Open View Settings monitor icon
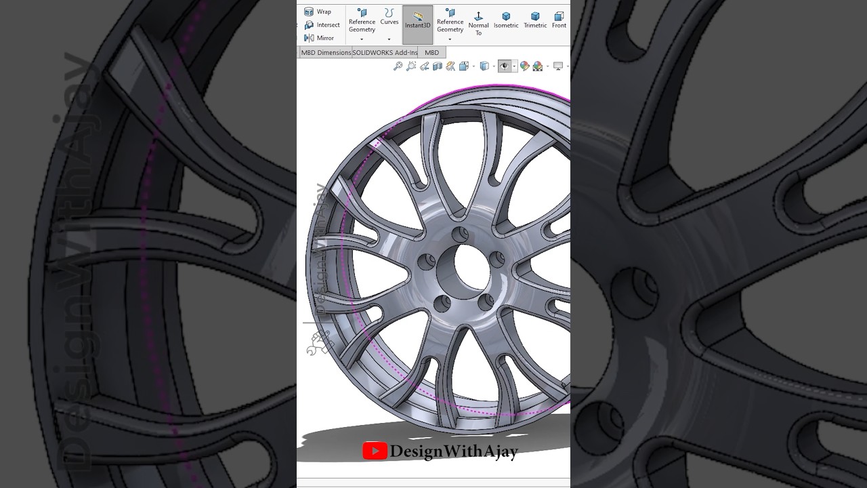867x488 pixels. point(558,66)
